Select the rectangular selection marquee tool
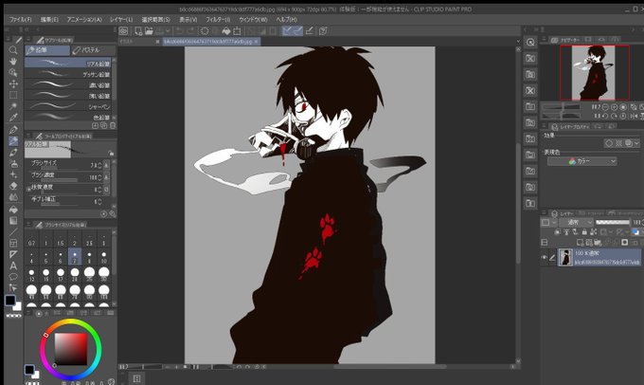Viewport: 644px width, 385px height. tap(13, 95)
